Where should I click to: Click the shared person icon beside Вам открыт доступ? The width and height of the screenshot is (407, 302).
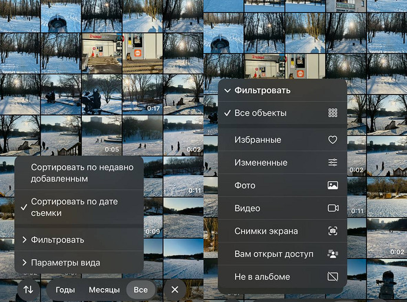[x=333, y=254]
